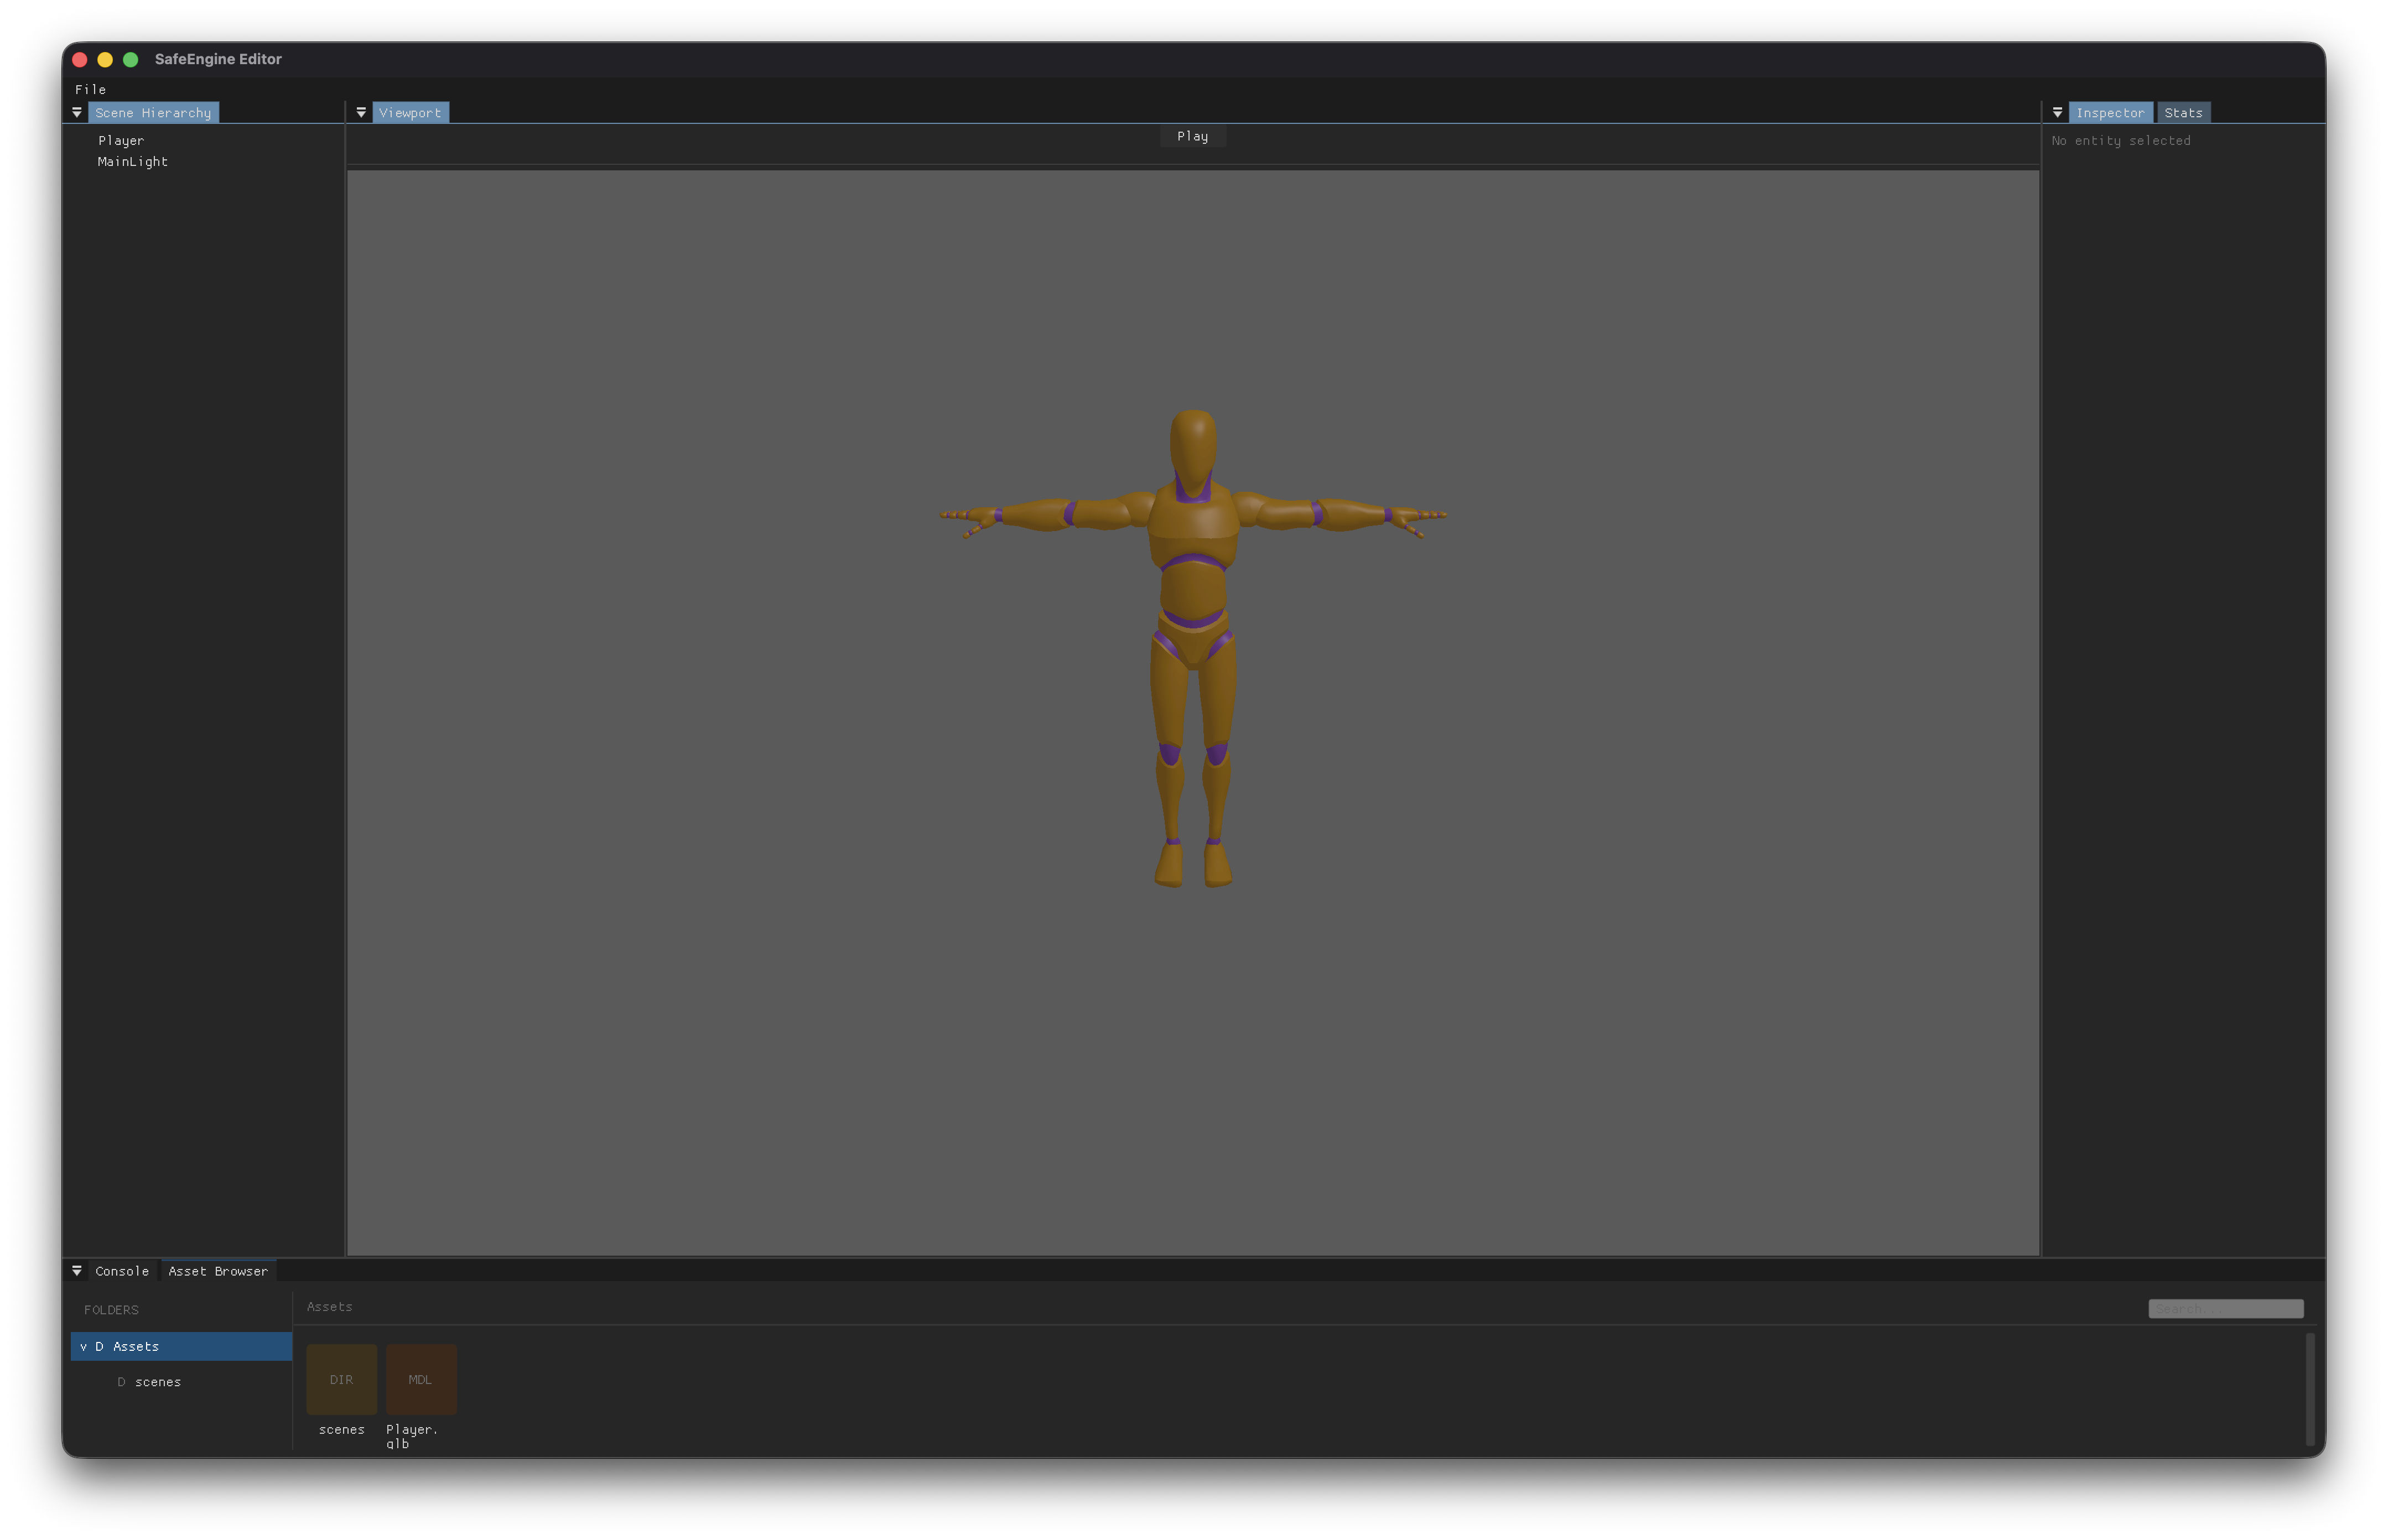This screenshot has width=2388, height=1540.
Task: Open the Inspector panel dropdown triangle
Action: [x=2057, y=113]
